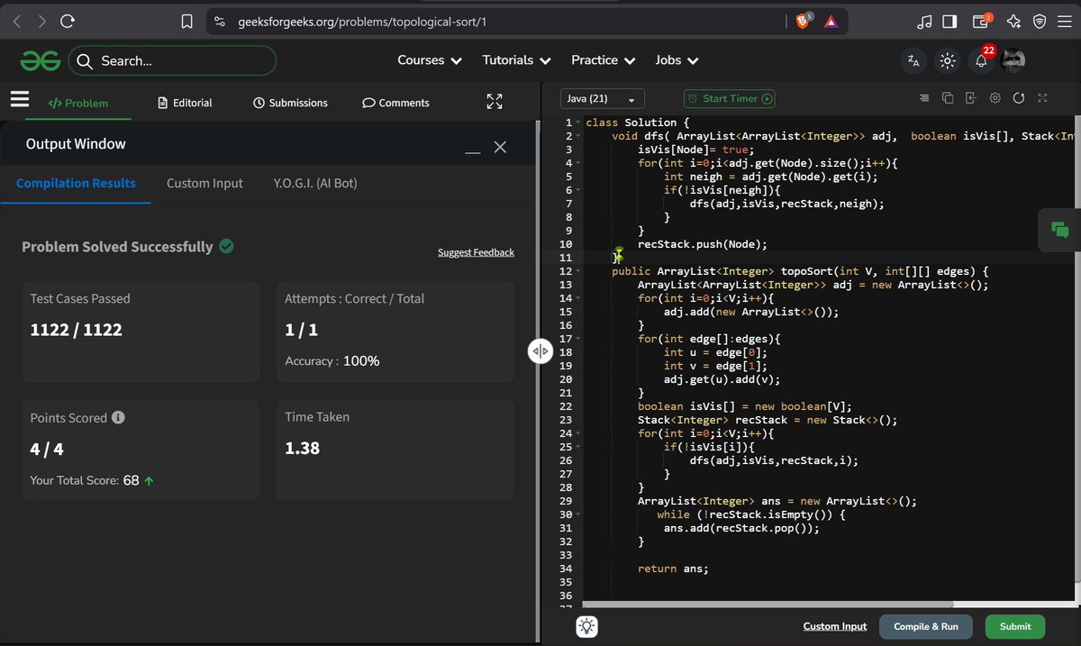Reload the browser page
The width and height of the screenshot is (1081, 646).
[x=68, y=21]
